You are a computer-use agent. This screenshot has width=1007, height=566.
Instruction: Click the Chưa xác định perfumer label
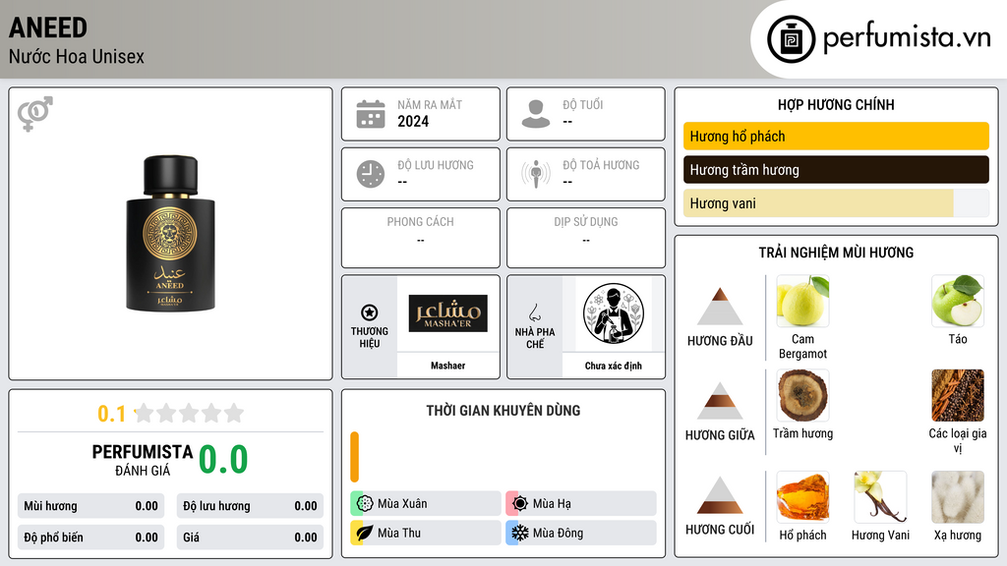point(614,366)
